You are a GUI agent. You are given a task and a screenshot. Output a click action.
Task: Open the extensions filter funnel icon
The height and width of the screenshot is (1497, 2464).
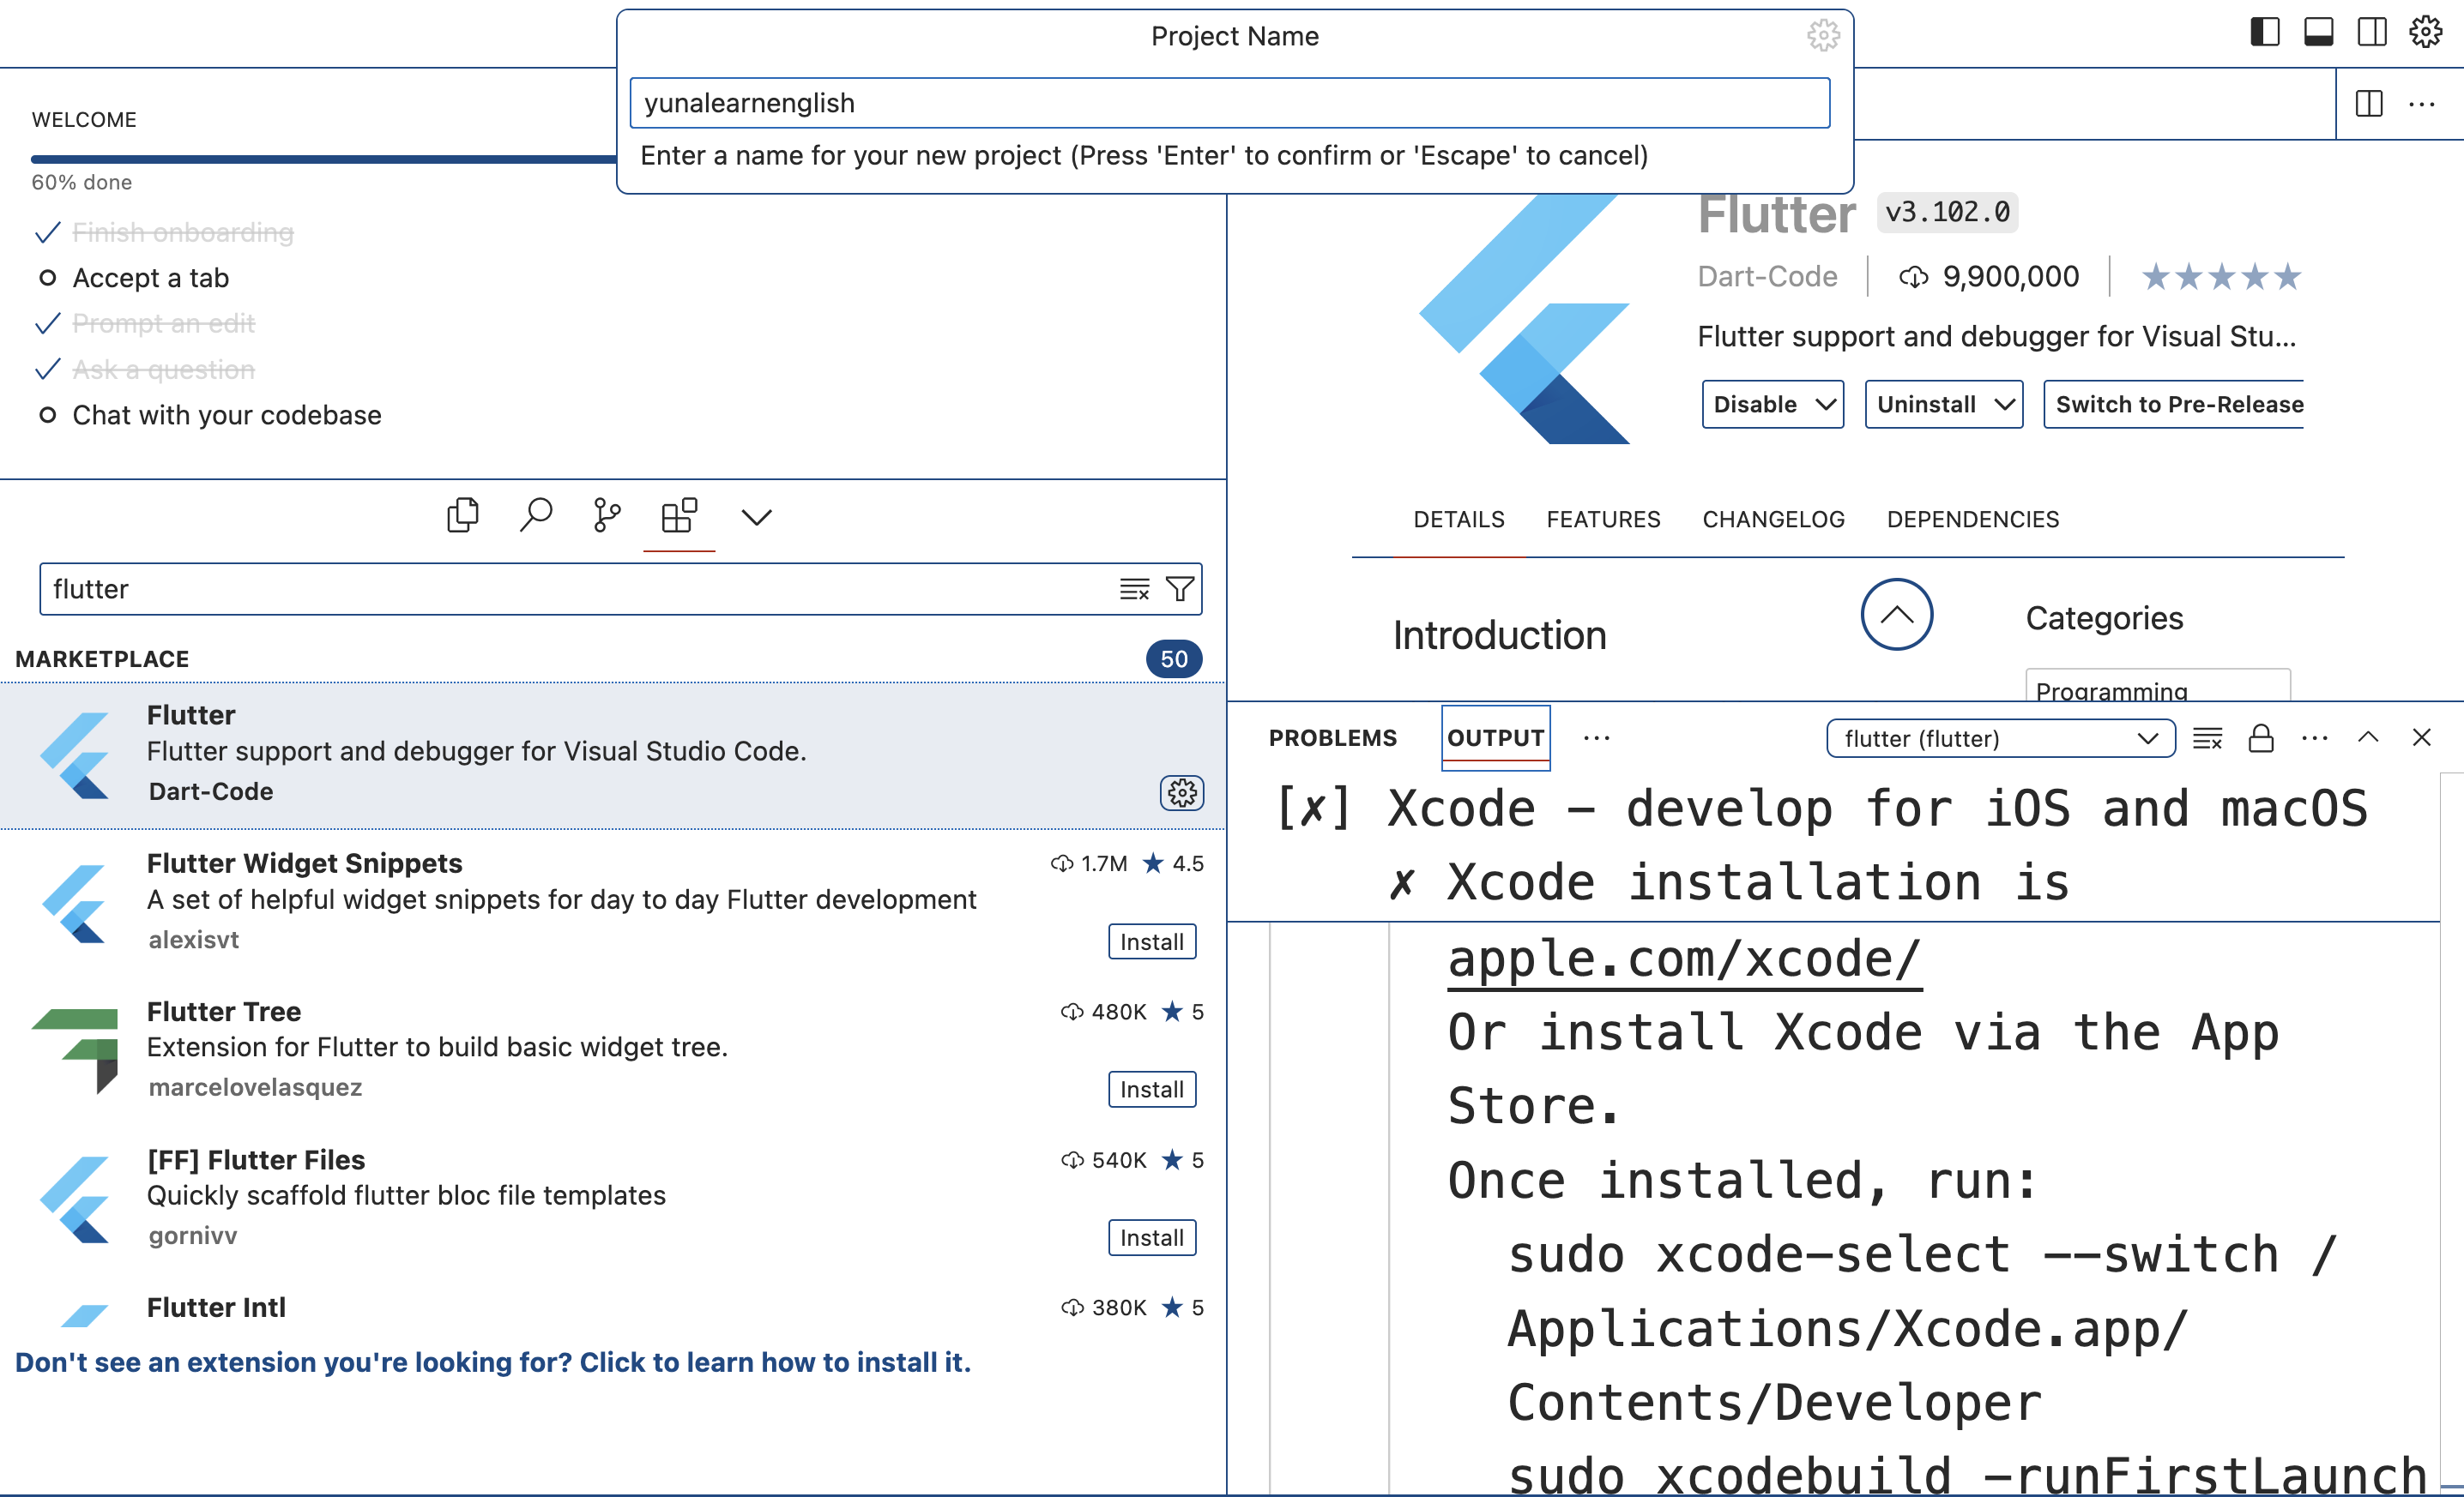[x=1180, y=590]
